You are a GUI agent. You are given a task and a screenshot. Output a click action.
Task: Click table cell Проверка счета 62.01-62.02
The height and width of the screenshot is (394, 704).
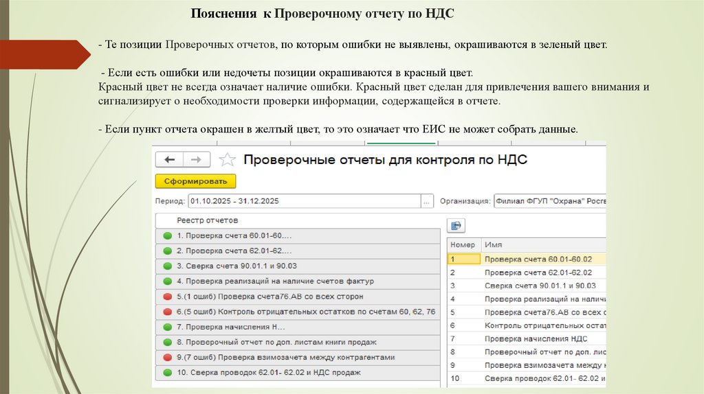tap(544, 273)
